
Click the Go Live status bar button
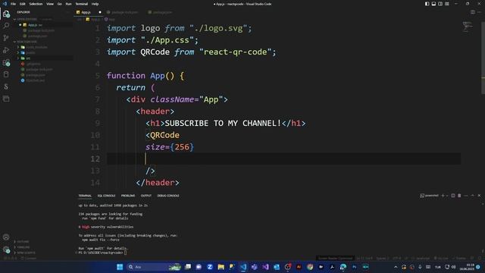pyautogui.click(x=441, y=258)
